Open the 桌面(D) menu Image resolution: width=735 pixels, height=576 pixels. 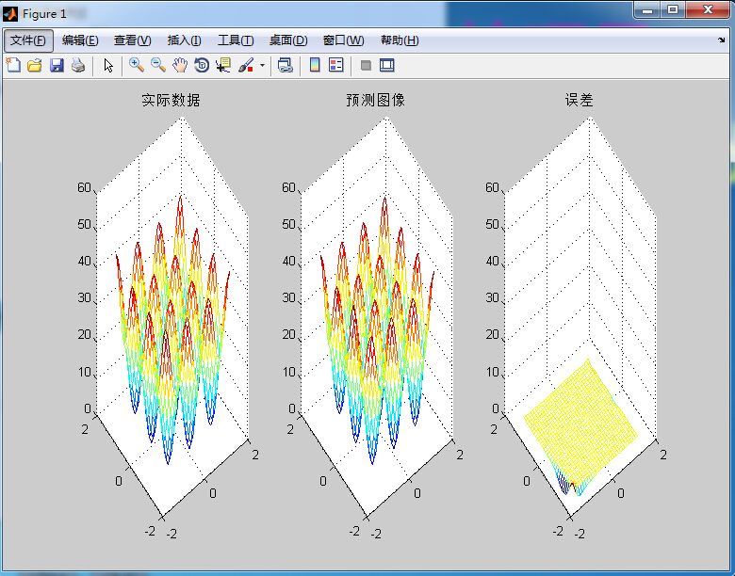(288, 40)
